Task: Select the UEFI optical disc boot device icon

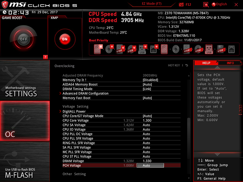Action: pyautogui.click(x=109, y=49)
